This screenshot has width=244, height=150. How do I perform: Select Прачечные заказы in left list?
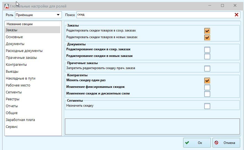coord(33,57)
